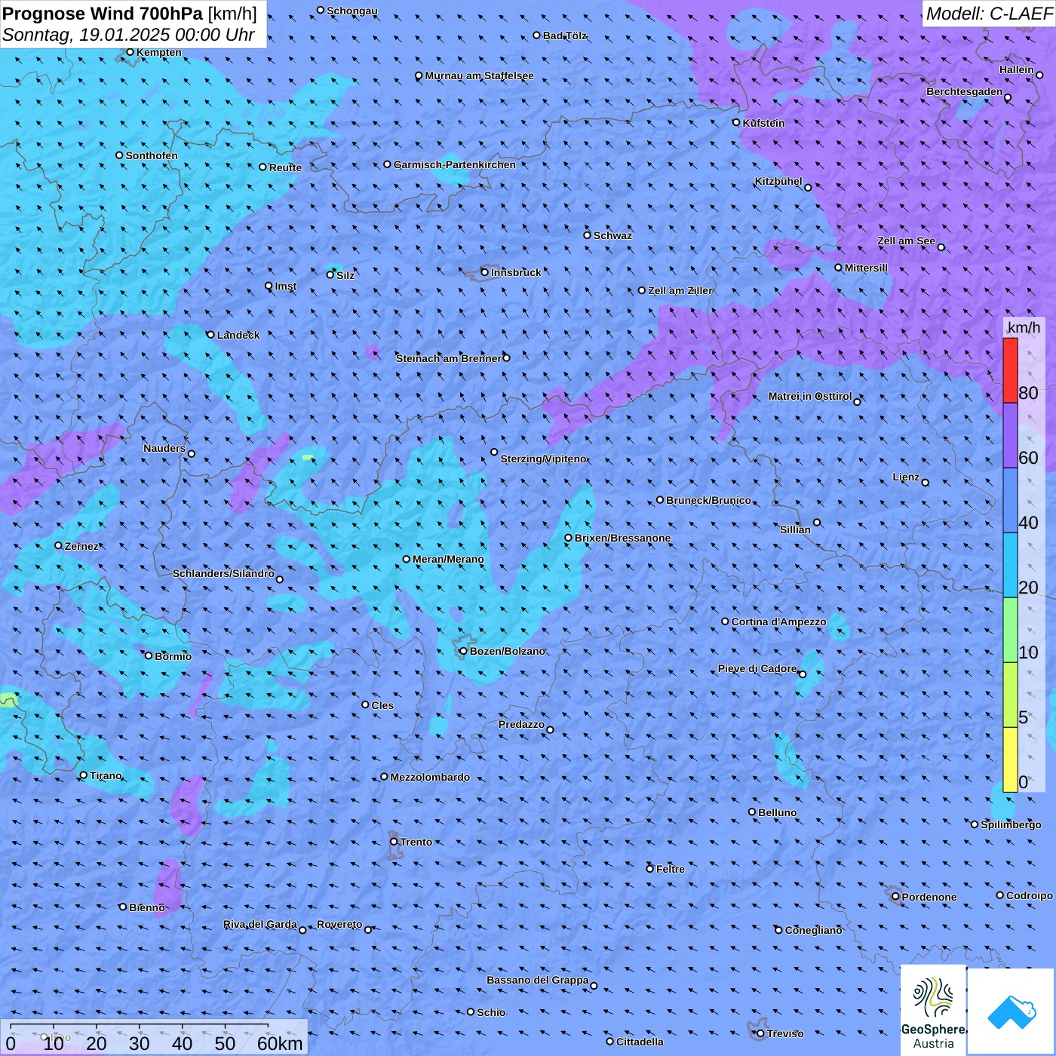Click the Nauders label

164,448
